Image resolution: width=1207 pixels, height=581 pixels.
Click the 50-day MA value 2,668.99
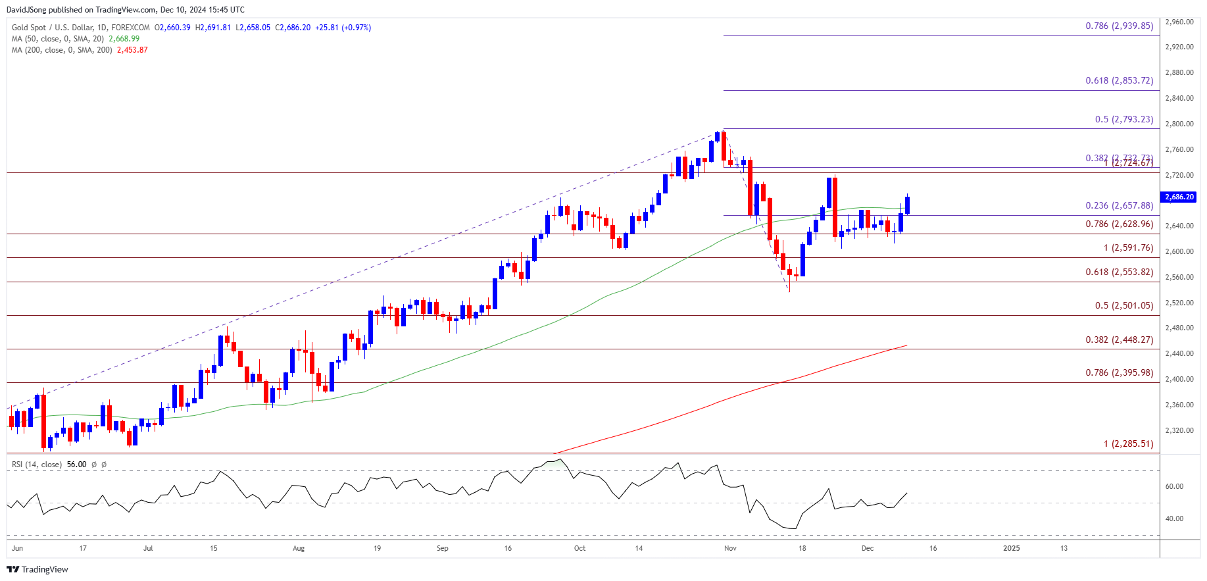[124, 39]
